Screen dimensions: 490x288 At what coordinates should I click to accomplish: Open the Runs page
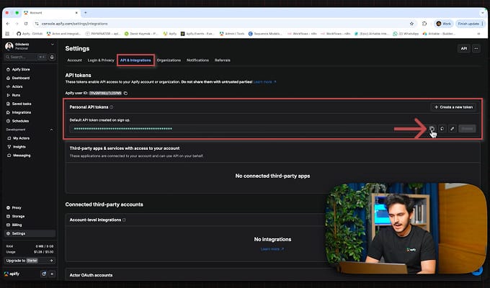point(14,95)
